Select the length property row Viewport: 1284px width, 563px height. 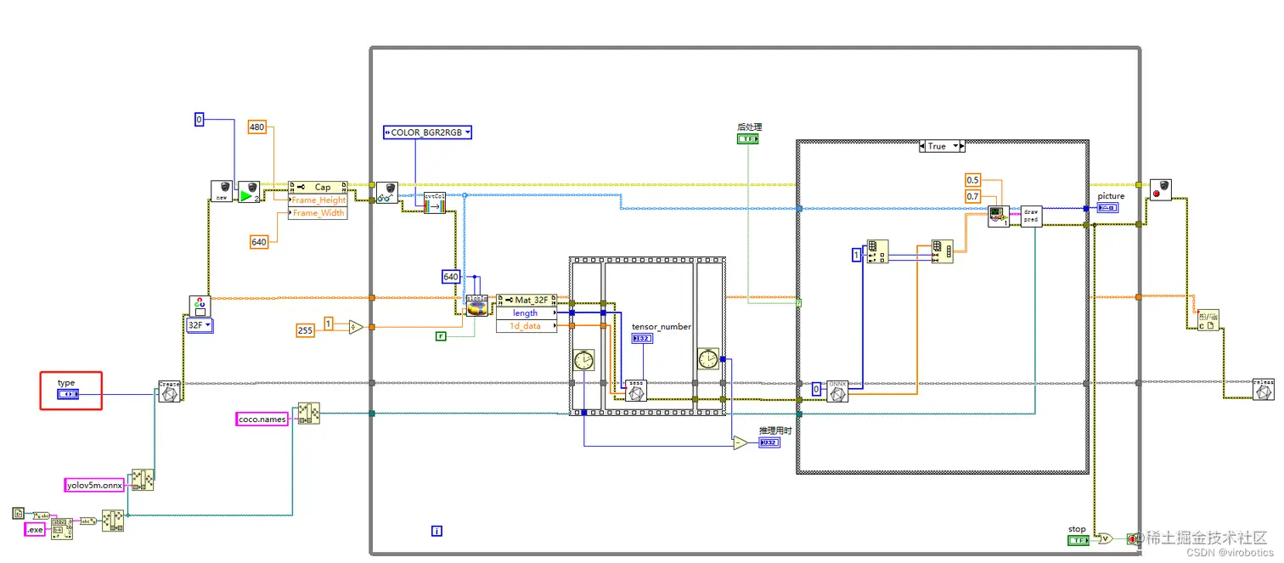[x=527, y=312]
